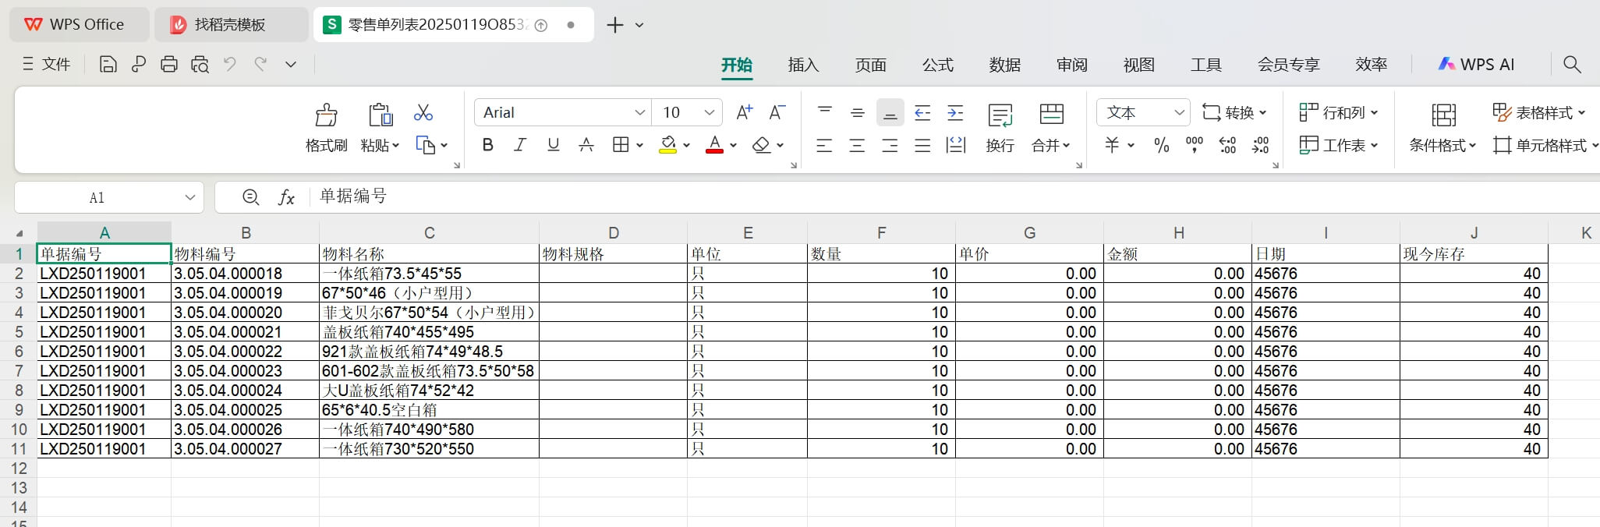Expand the Arial font name dropdown

point(639,112)
